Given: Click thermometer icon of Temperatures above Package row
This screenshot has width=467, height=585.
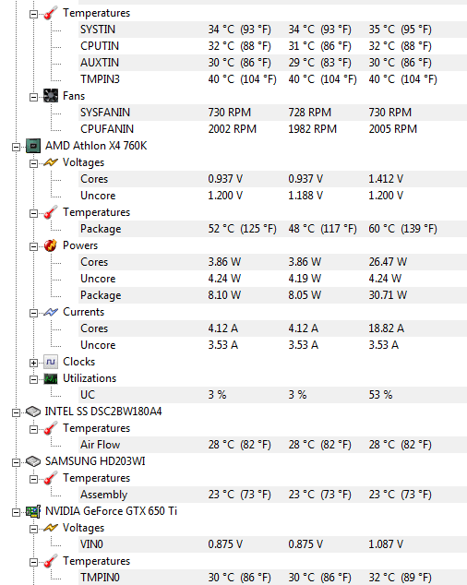Looking at the screenshot, I should coord(51,212).
